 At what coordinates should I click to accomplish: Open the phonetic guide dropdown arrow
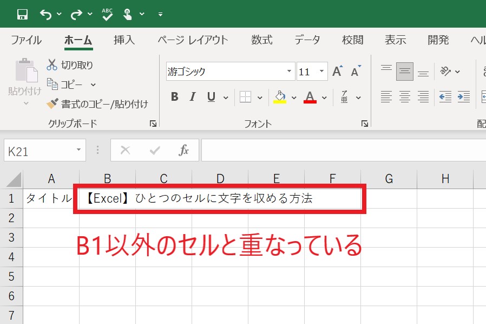pyautogui.click(x=358, y=98)
